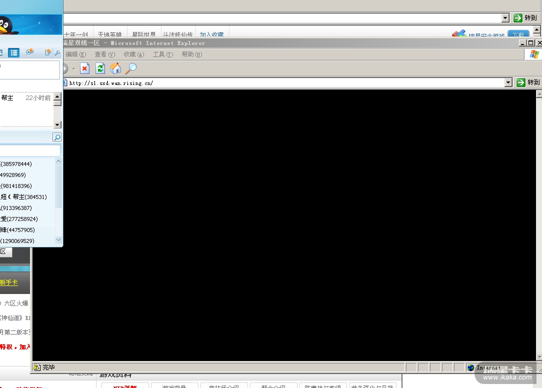Click the 新手卡 link
The height and width of the screenshot is (388, 542).
coord(9,282)
